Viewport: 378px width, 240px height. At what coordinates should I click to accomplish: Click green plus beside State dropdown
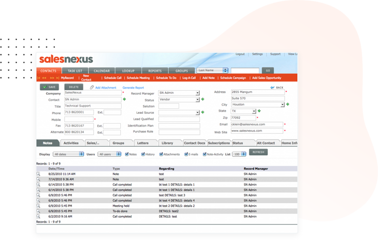pos(259,111)
